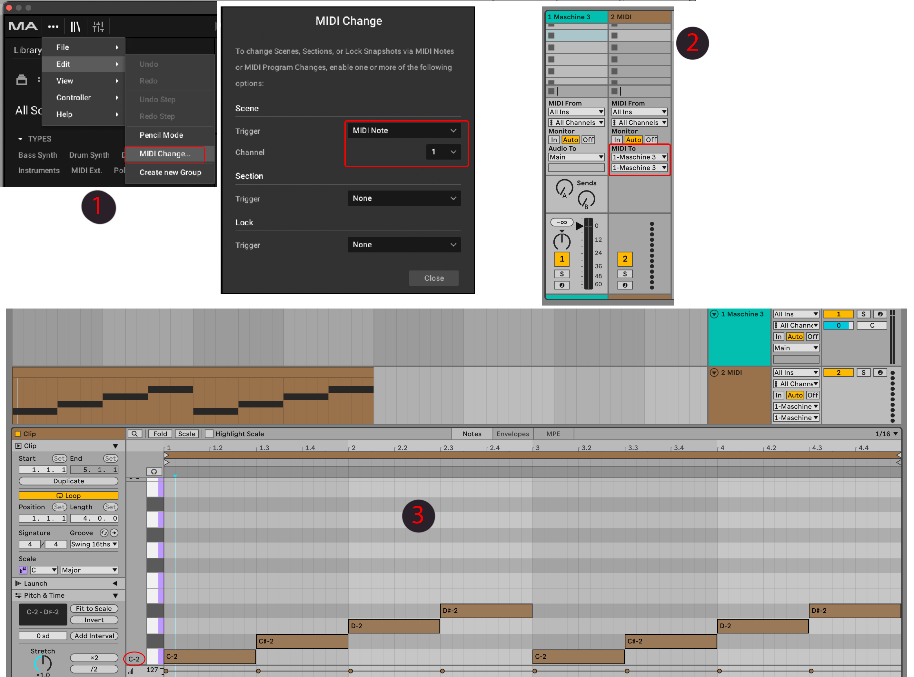
Task: Open the Maschine mixer view icon
Action: pos(98,27)
